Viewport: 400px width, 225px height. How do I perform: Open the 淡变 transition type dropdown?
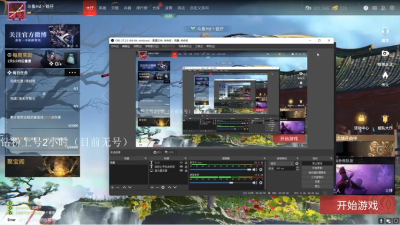(281, 163)
